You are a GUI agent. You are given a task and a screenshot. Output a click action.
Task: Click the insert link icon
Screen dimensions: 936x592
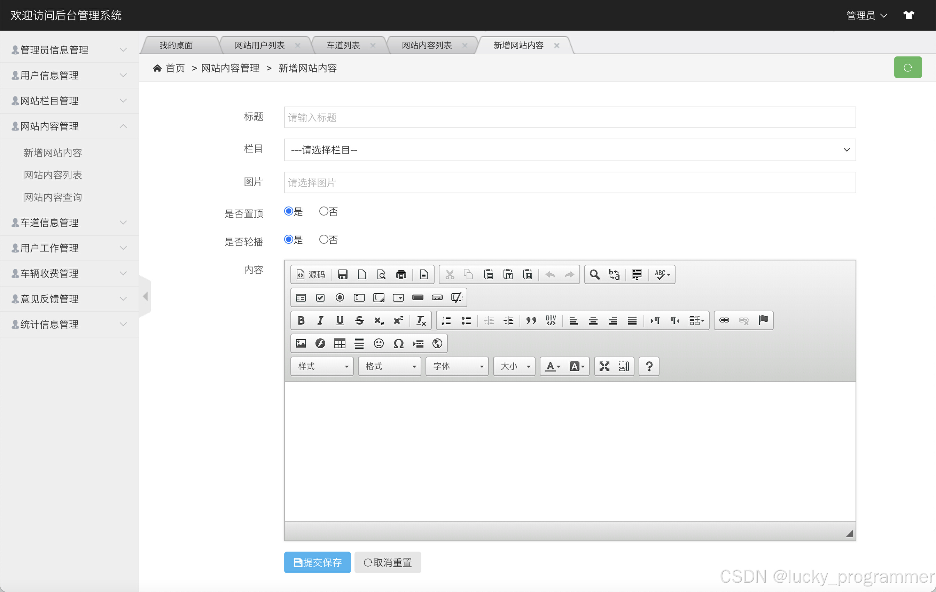pyautogui.click(x=724, y=320)
